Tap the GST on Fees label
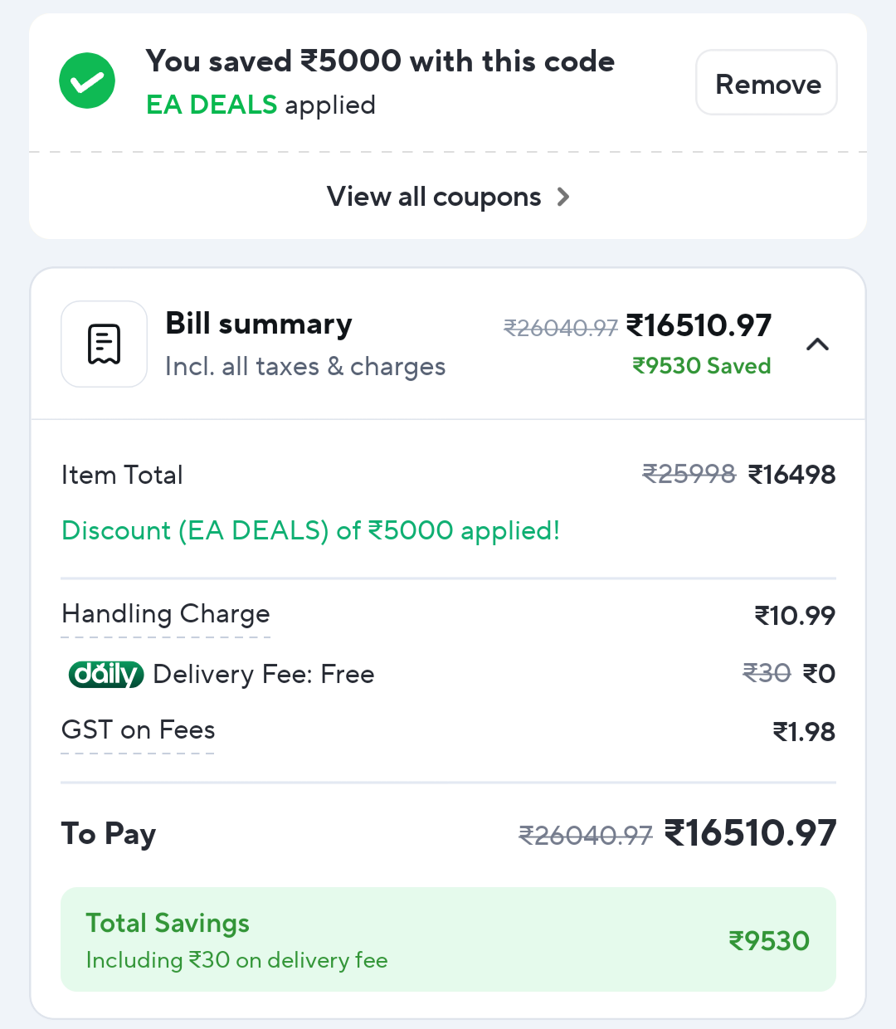Screen dimensions: 896x1029 coord(138,730)
